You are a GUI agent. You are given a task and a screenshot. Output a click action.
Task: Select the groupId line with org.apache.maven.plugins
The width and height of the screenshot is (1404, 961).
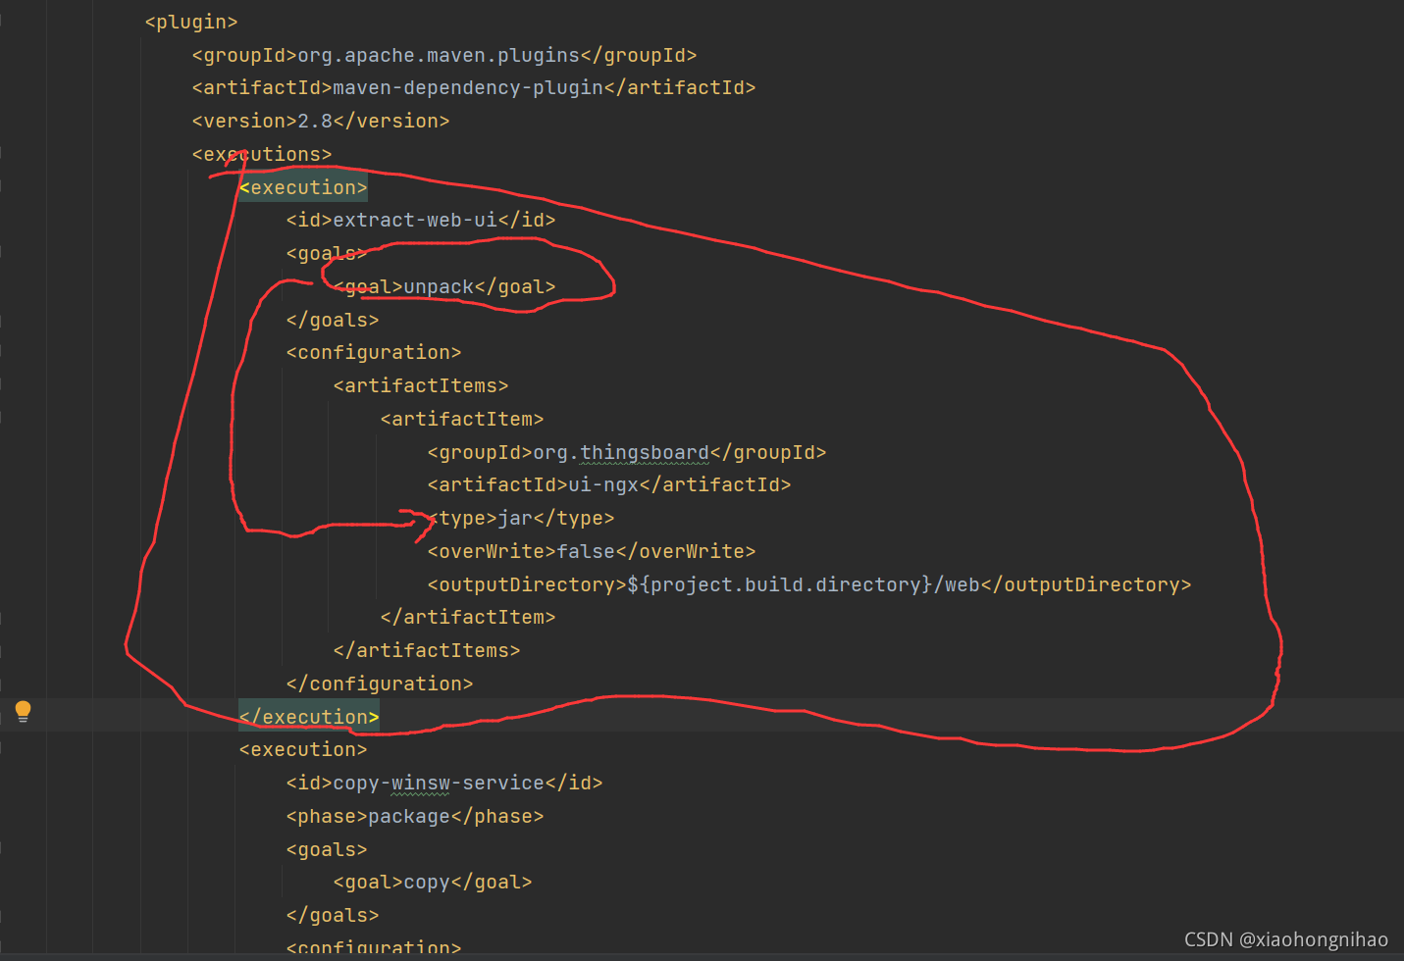pyautogui.click(x=444, y=55)
